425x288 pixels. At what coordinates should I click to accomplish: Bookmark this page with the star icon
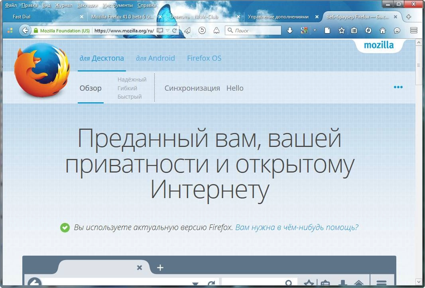coord(342,30)
